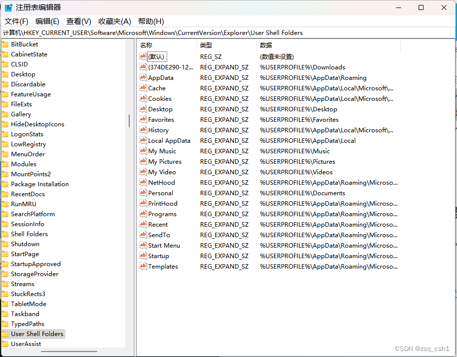Click the ab icon of Favorites value

143,119
